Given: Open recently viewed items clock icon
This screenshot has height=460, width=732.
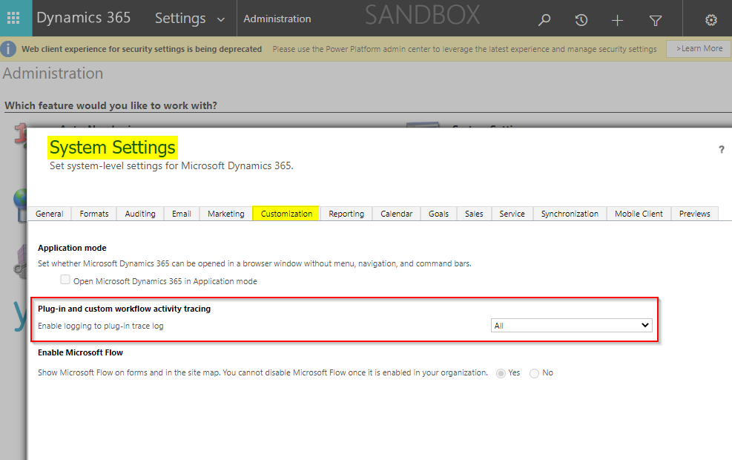Looking at the screenshot, I should click(x=581, y=20).
